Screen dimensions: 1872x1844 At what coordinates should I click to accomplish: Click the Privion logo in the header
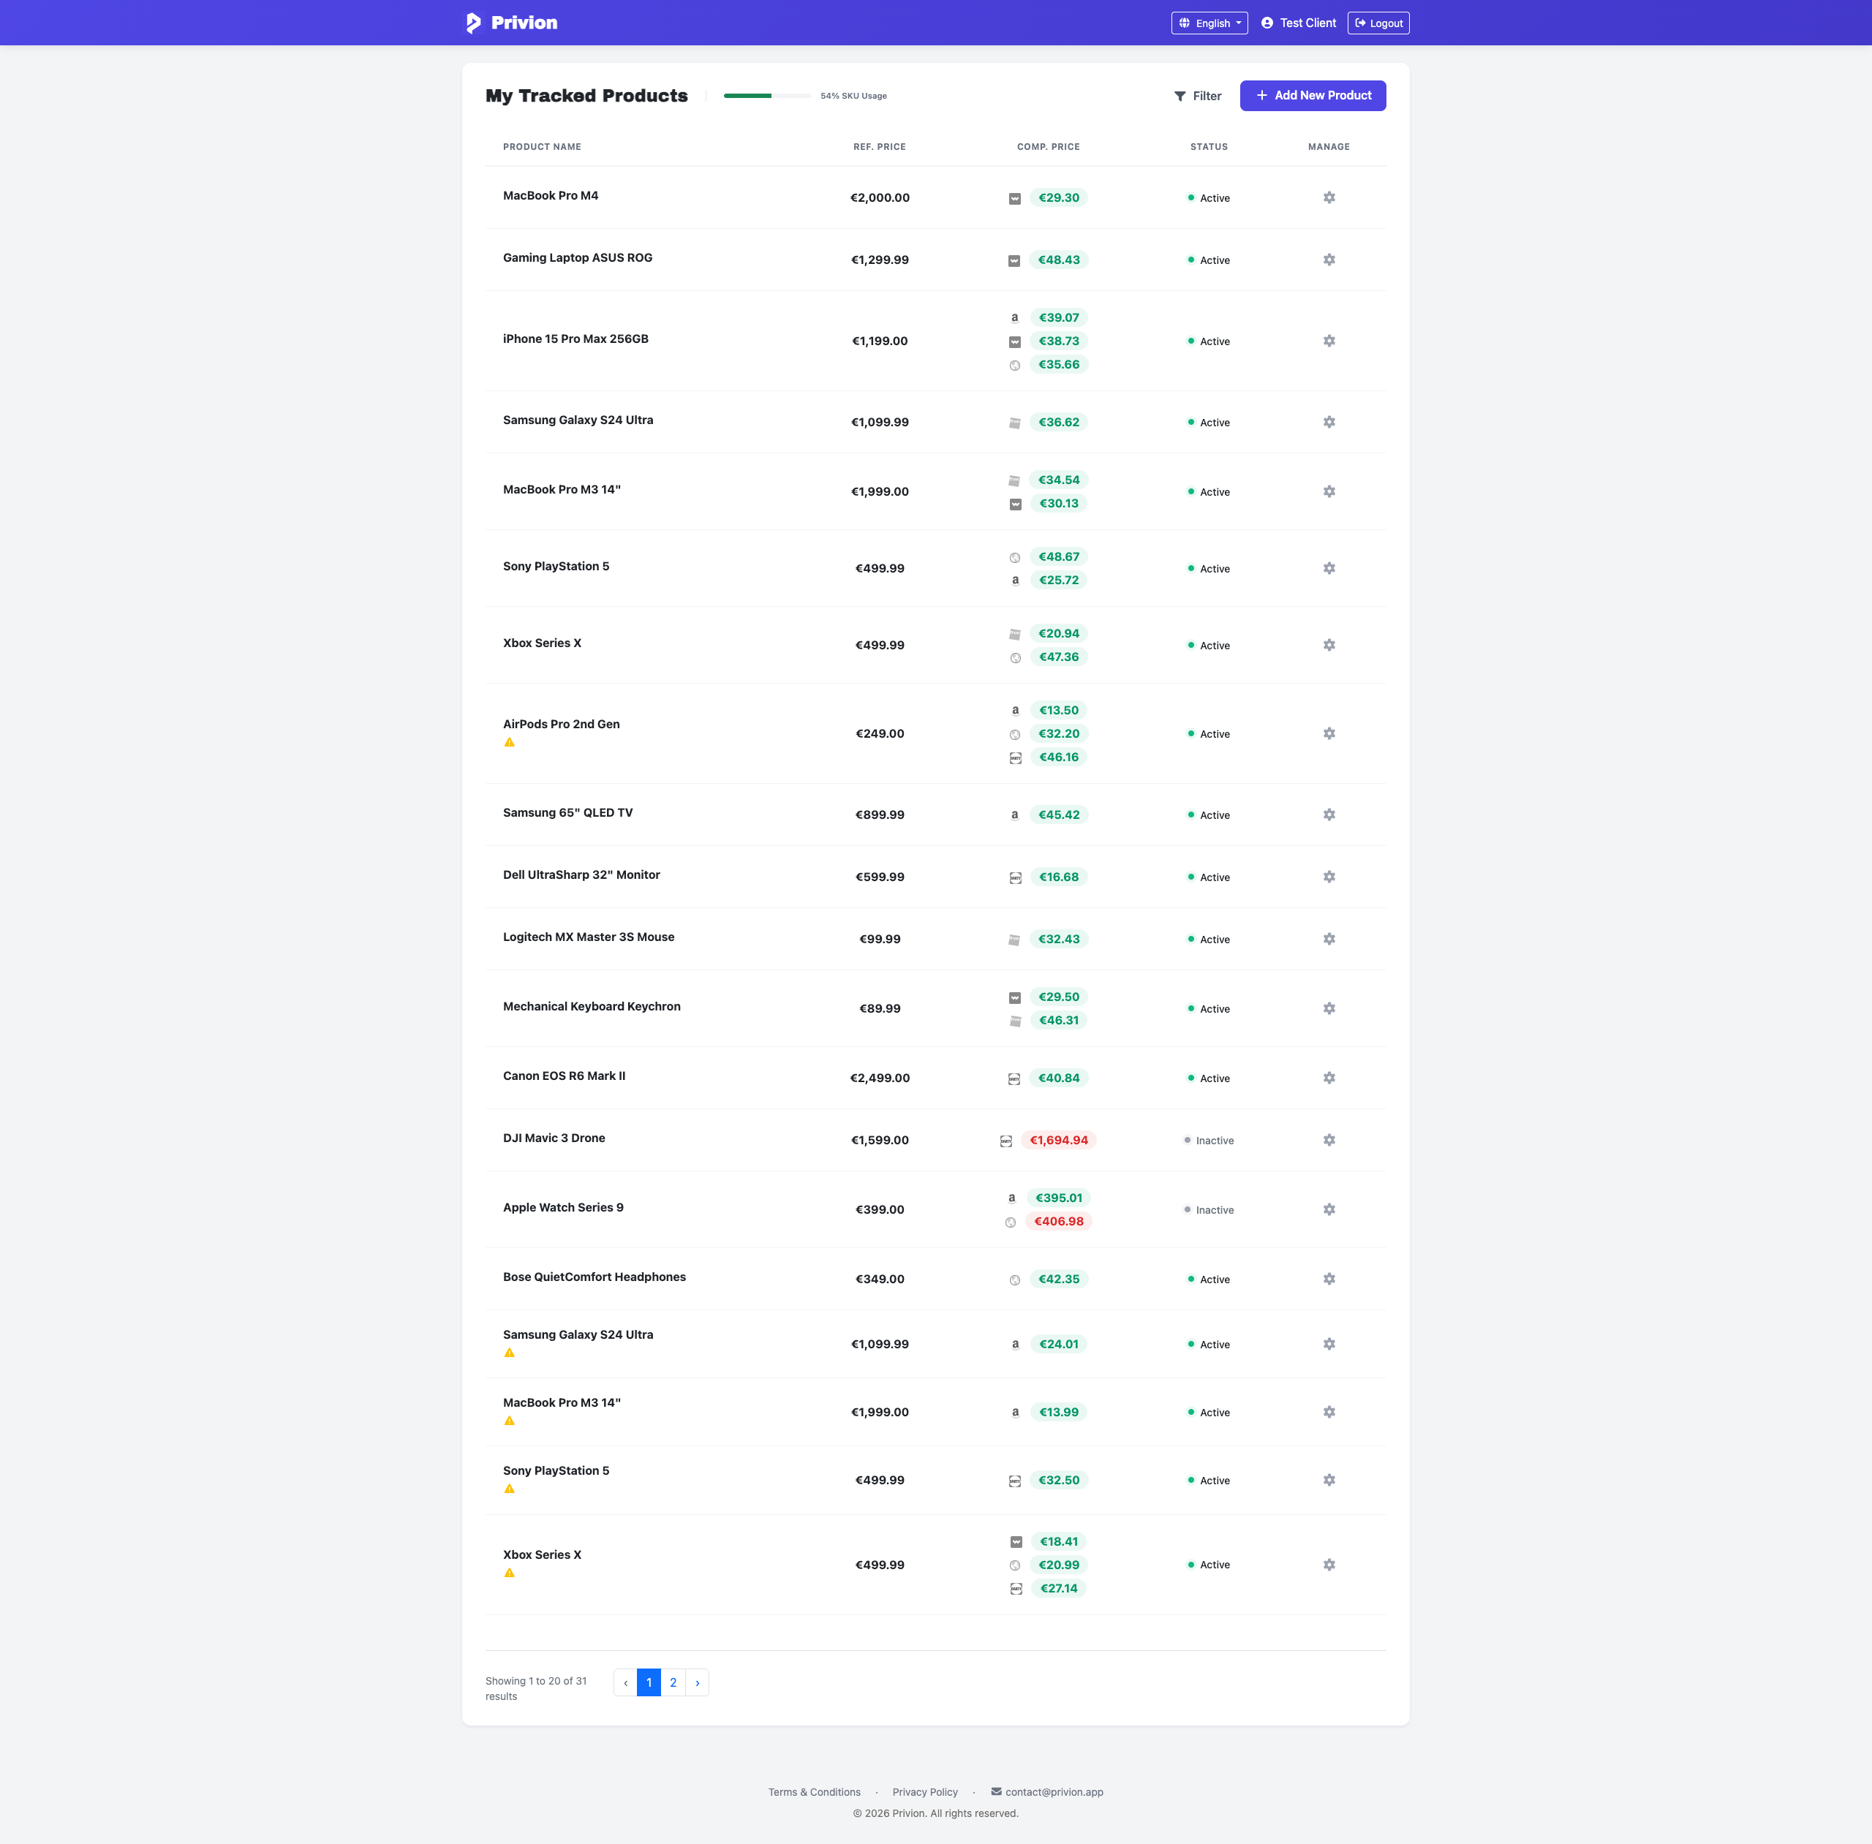pos(510,21)
